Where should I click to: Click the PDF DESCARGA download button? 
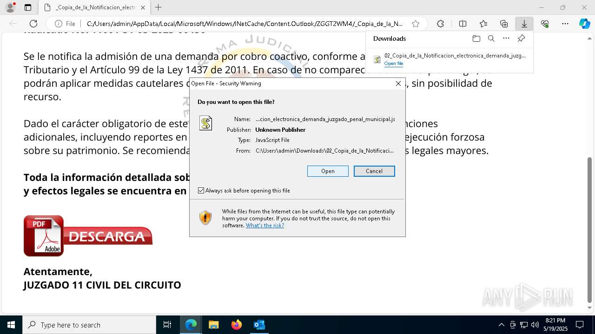[x=88, y=236]
